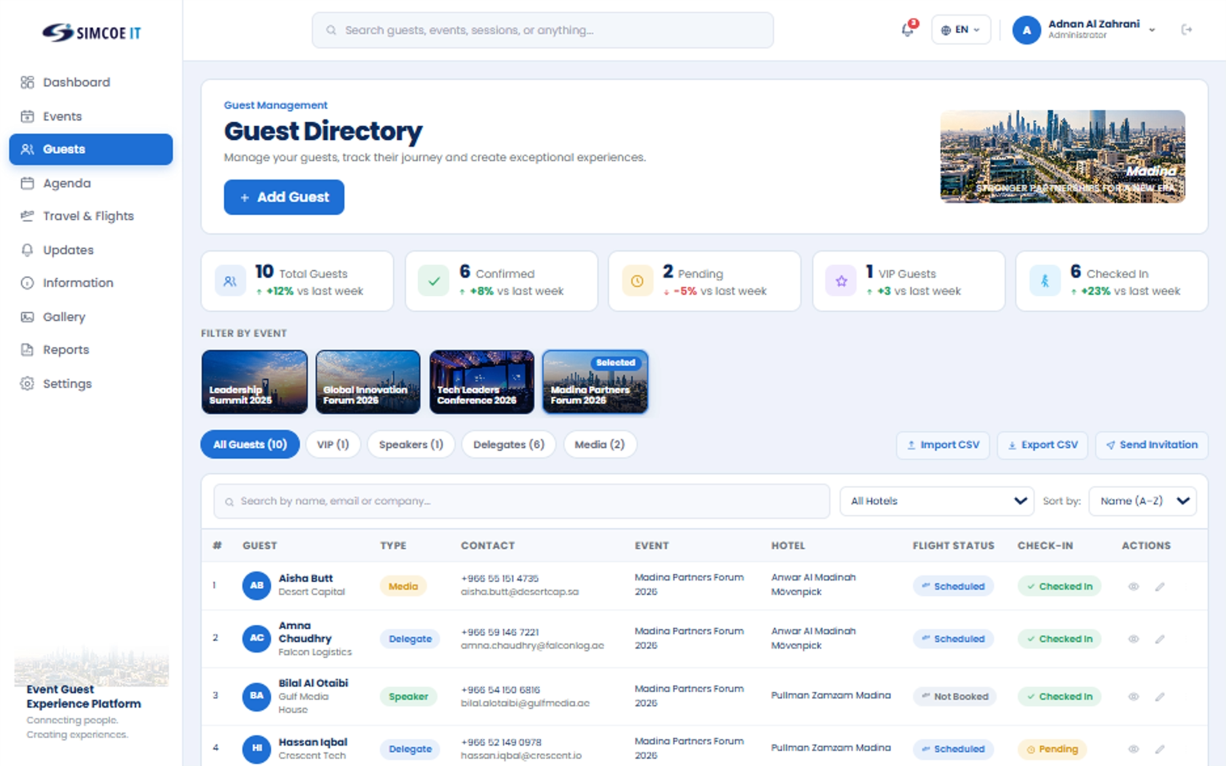Click the AC avatar for Amna Chaudhry
The image size is (1226, 766).
click(x=257, y=638)
